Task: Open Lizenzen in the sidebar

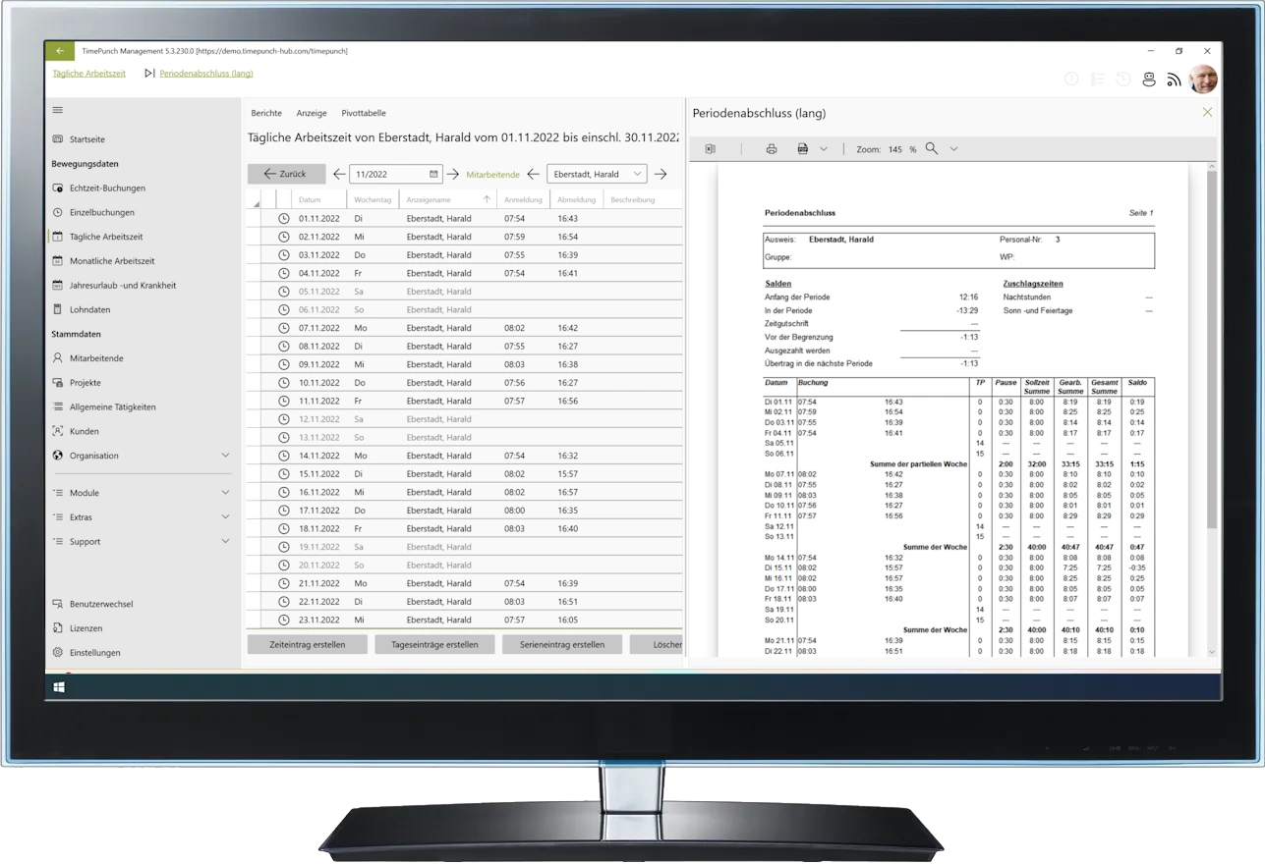Action: pos(78,628)
